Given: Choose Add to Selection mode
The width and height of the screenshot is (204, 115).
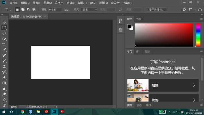Looking at the screenshot, I should point(23,10).
